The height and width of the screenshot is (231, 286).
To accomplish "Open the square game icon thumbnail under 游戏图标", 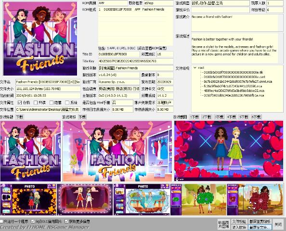I will click(x=30, y=151).
